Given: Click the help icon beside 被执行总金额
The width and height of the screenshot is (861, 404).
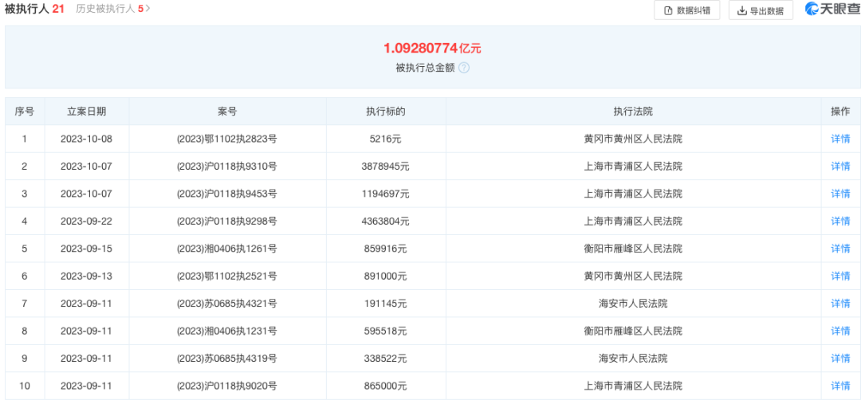Looking at the screenshot, I should pos(464,68).
